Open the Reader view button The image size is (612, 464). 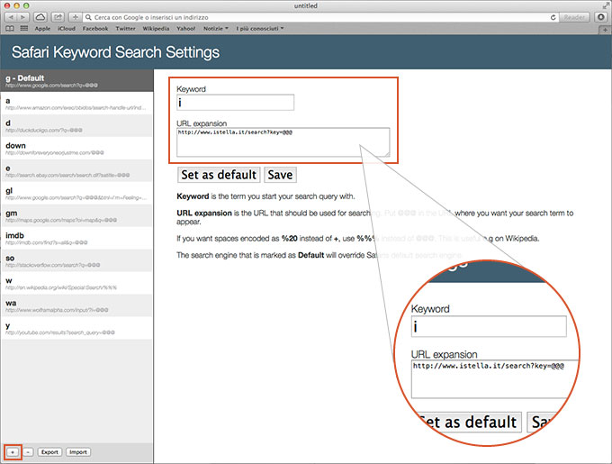coord(574,17)
